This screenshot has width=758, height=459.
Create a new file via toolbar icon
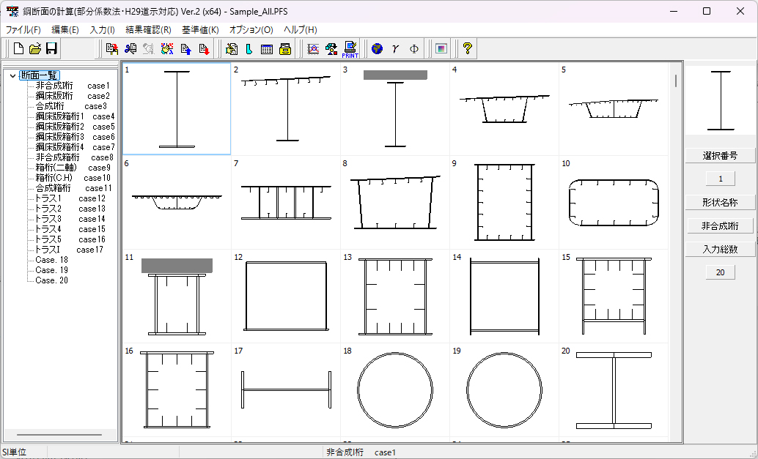click(x=18, y=49)
